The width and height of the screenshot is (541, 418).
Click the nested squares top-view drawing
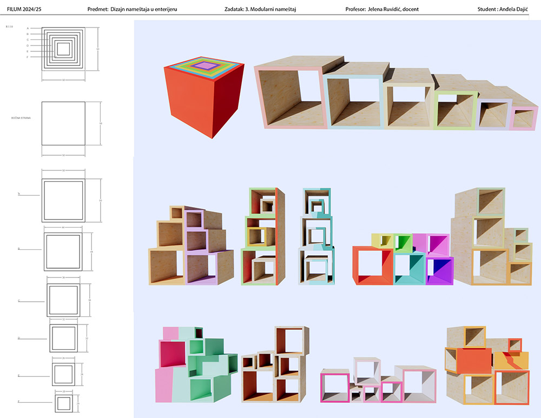pyautogui.click(x=64, y=49)
